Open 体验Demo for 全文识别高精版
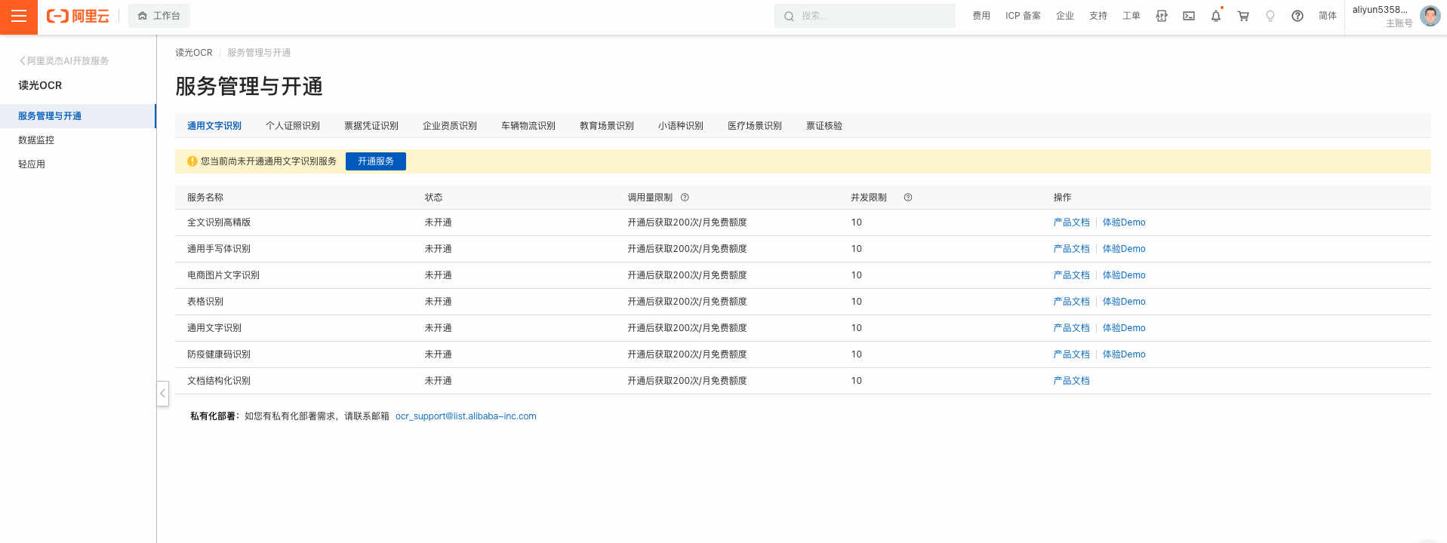This screenshot has width=1447, height=543. (1124, 222)
